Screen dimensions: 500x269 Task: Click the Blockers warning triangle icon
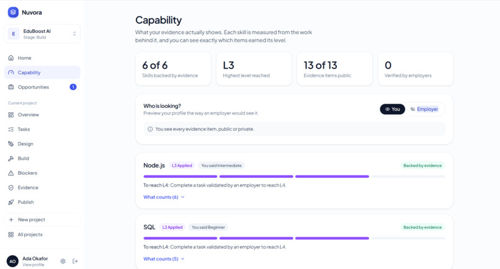(11, 173)
